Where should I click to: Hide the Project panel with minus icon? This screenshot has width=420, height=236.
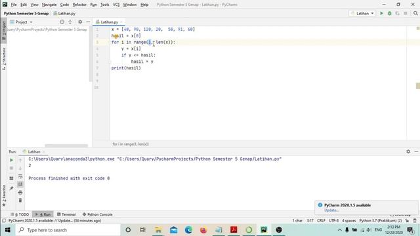tap(88, 22)
